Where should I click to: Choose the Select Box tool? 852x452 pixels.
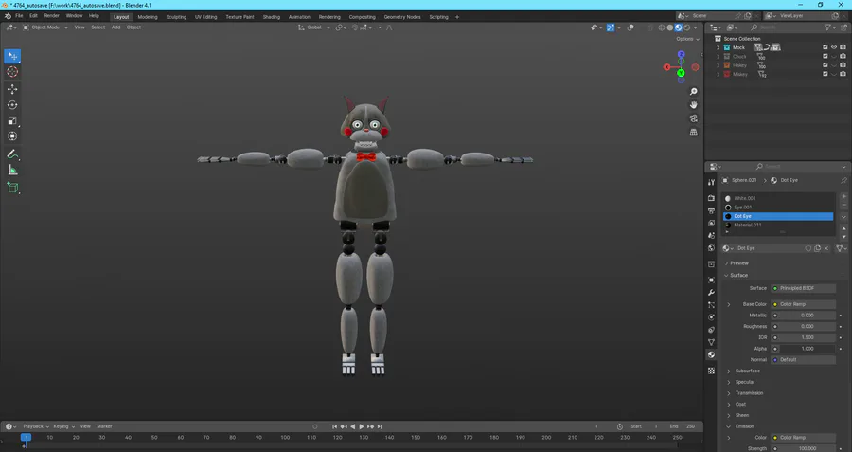click(x=12, y=56)
